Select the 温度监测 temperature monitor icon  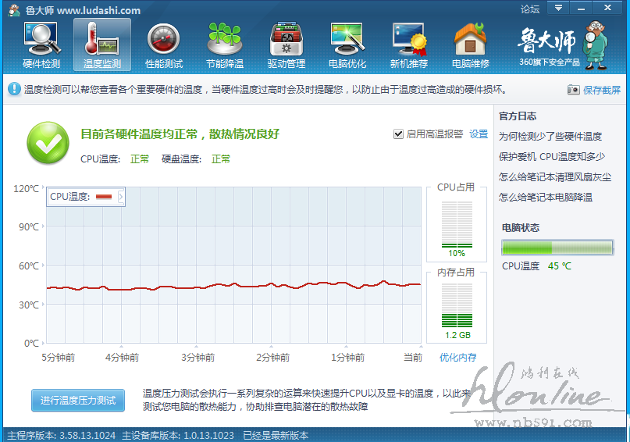pyautogui.click(x=102, y=45)
